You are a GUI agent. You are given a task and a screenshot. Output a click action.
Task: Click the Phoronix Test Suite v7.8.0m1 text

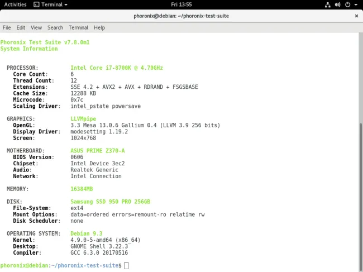pos(45,42)
